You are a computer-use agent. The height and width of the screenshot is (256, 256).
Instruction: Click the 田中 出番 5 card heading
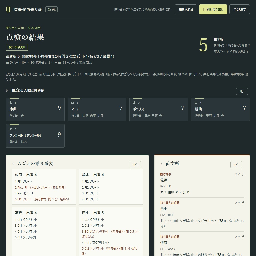pos(93,213)
